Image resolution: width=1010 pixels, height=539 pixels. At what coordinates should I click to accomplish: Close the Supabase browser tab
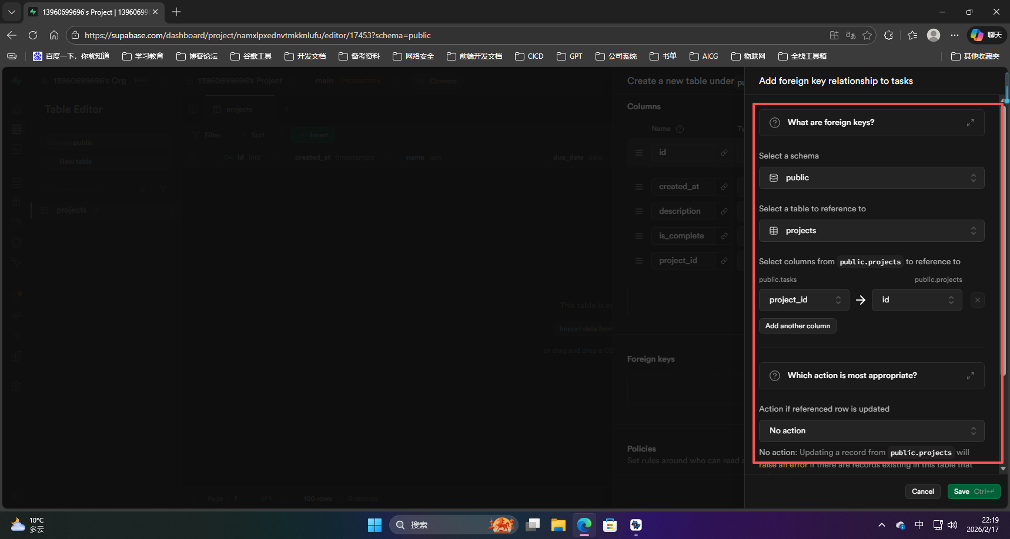[x=155, y=12]
